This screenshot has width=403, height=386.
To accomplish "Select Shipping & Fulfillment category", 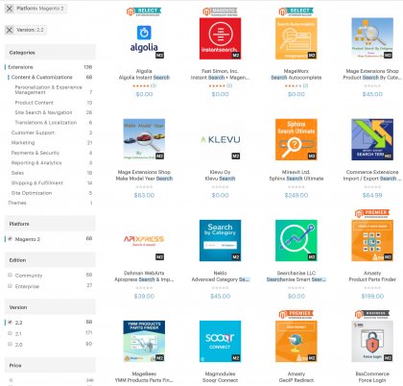I will (37, 183).
